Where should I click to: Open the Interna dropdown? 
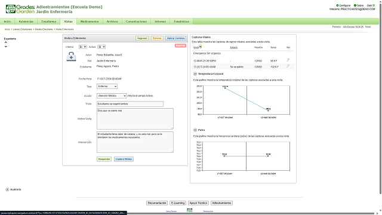click(x=82, y=47)
